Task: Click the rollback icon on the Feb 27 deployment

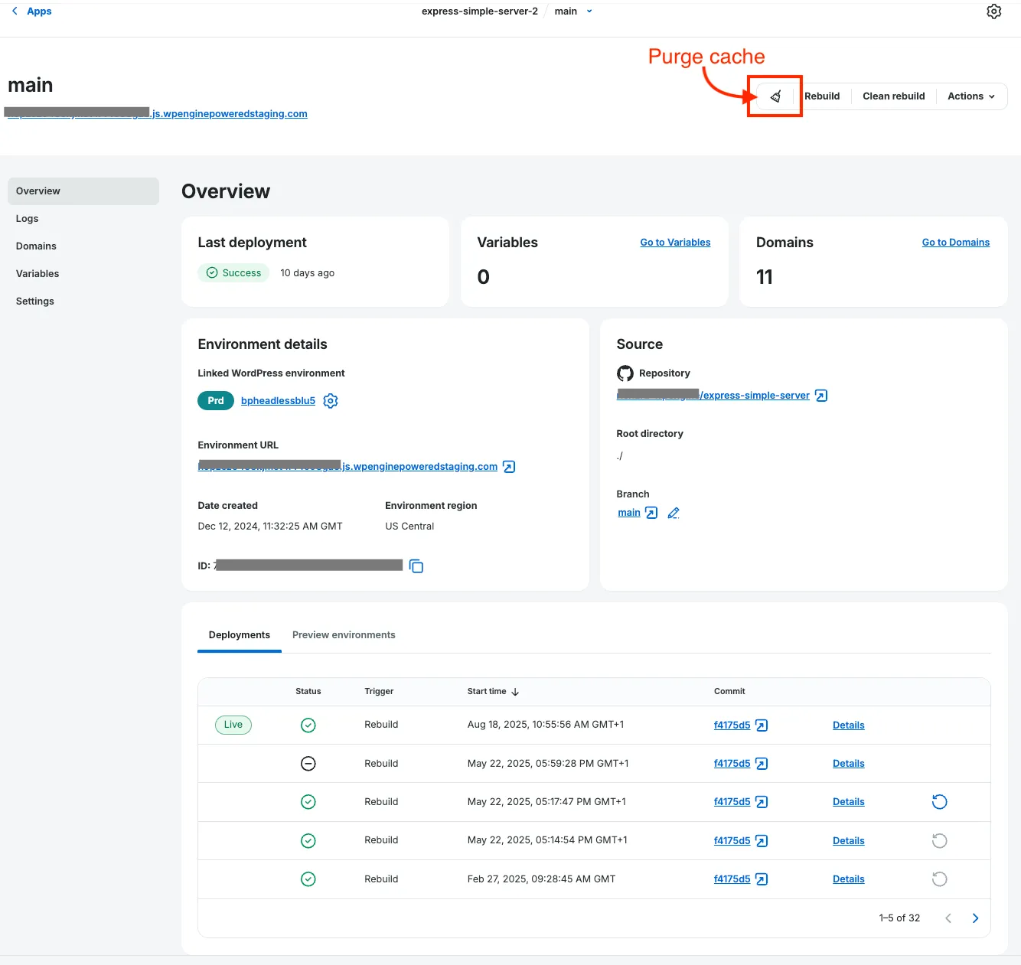Action: [939, 879]
